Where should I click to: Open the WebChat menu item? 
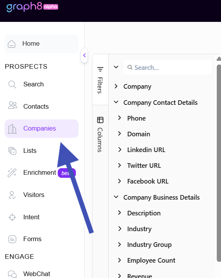(x=37, y=274)
